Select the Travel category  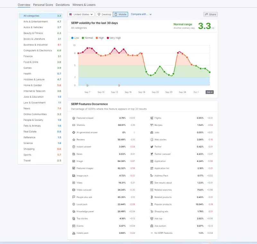point(41,160)
